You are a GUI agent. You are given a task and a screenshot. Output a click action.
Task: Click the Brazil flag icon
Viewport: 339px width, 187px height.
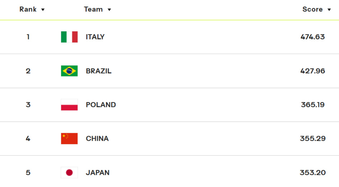pyautogui.click(x=69, y=71)
